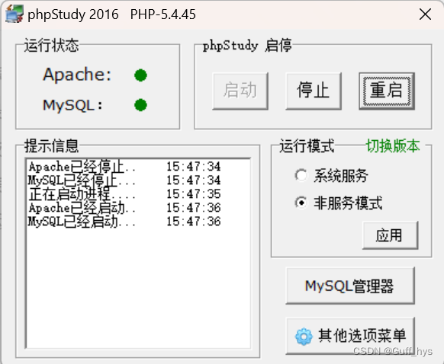
Task: Open the MySQL管理器 menu
Action: click(350, 286)
